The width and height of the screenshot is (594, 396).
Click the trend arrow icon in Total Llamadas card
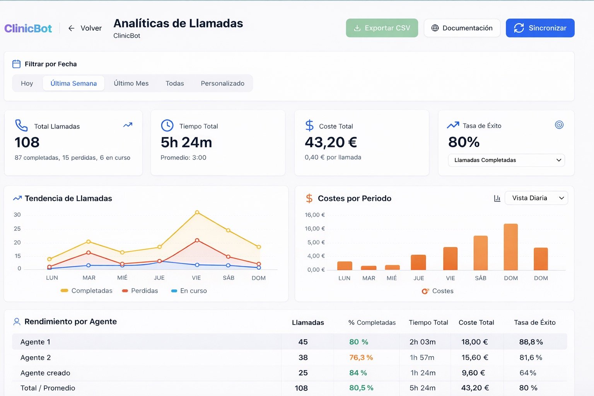pos(128,125)
